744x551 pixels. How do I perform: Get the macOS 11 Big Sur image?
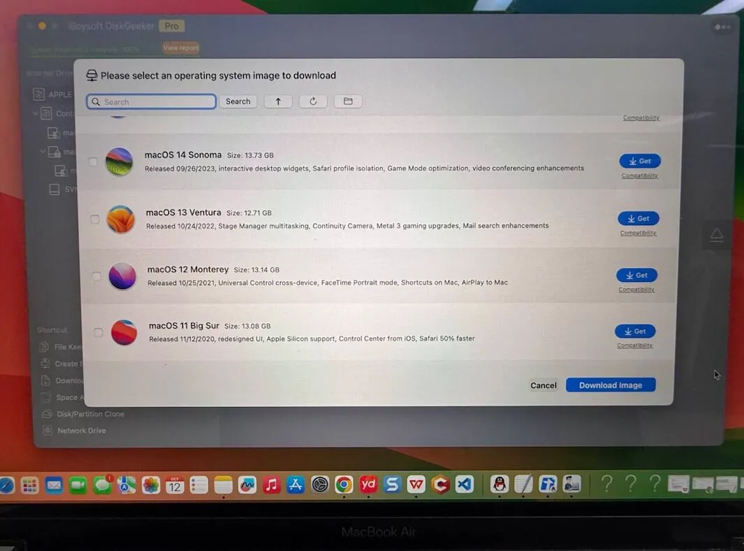[x=635, y=331]
